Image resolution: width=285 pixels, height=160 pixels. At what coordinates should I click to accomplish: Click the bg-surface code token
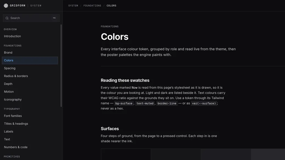pyautogui.click(x=124, y=103)
